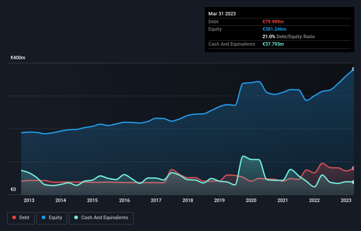Click the 2022 x-axis label

[314, 200]
